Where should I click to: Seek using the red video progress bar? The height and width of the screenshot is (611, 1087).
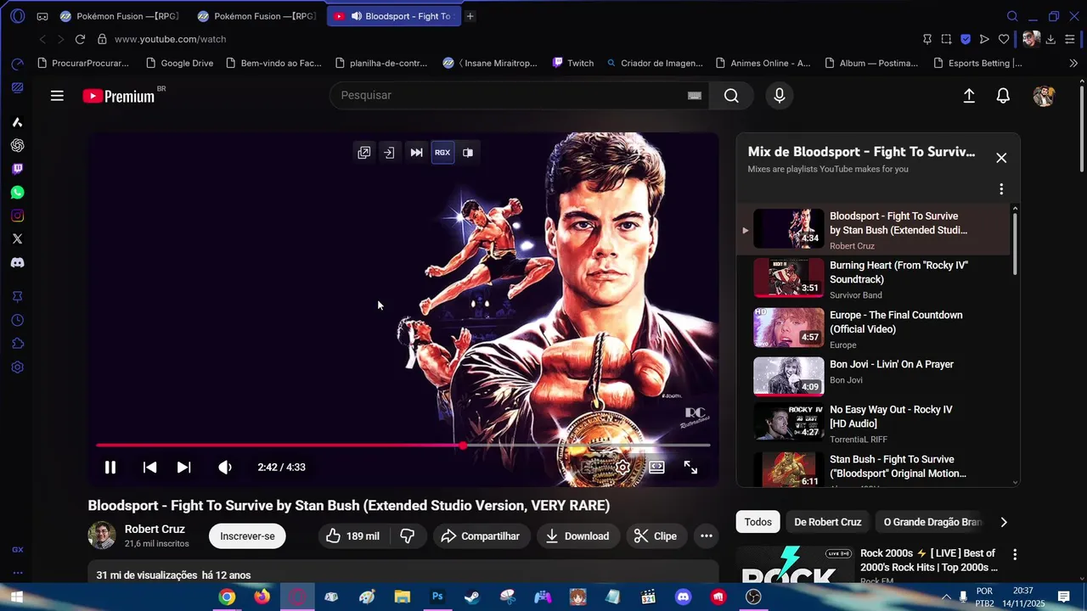pos(403,445)
